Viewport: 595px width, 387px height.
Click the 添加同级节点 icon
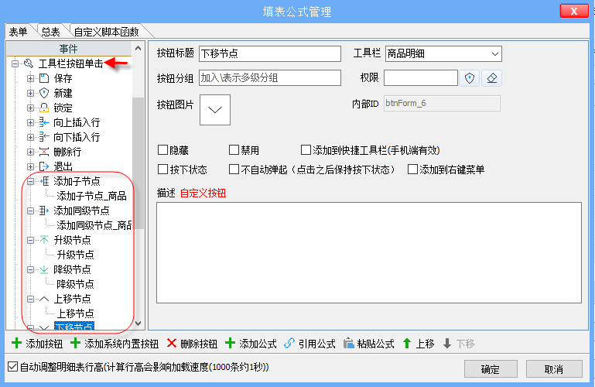[x=44, y=211]
